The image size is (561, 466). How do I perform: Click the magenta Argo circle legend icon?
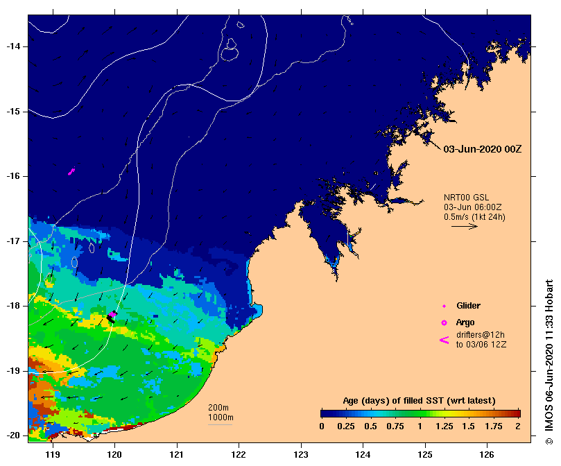coord(444,323)
